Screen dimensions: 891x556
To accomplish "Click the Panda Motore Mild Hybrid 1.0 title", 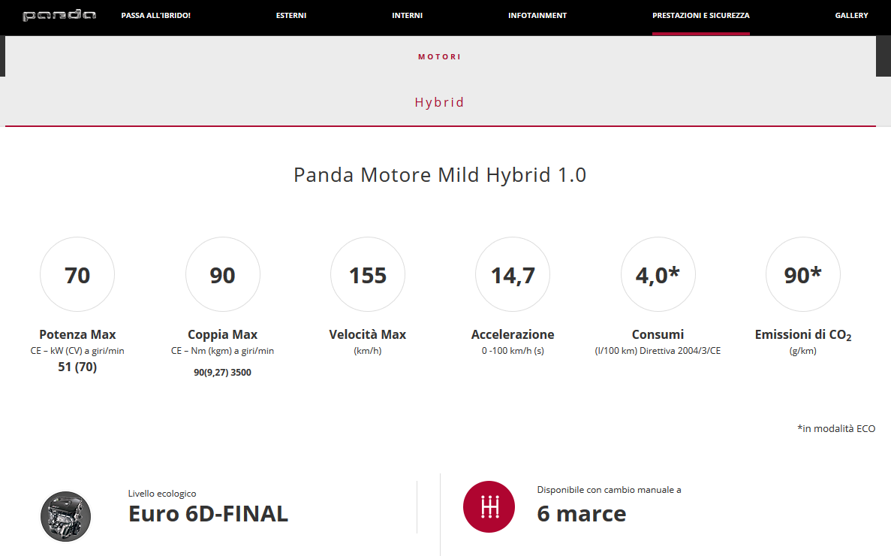I will click(x=440, y=175).
